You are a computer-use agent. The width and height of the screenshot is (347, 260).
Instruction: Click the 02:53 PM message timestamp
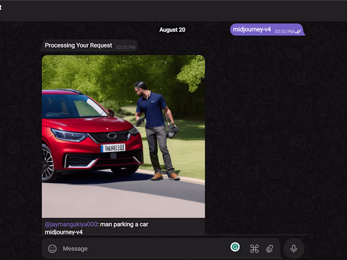tap(126, 47)
